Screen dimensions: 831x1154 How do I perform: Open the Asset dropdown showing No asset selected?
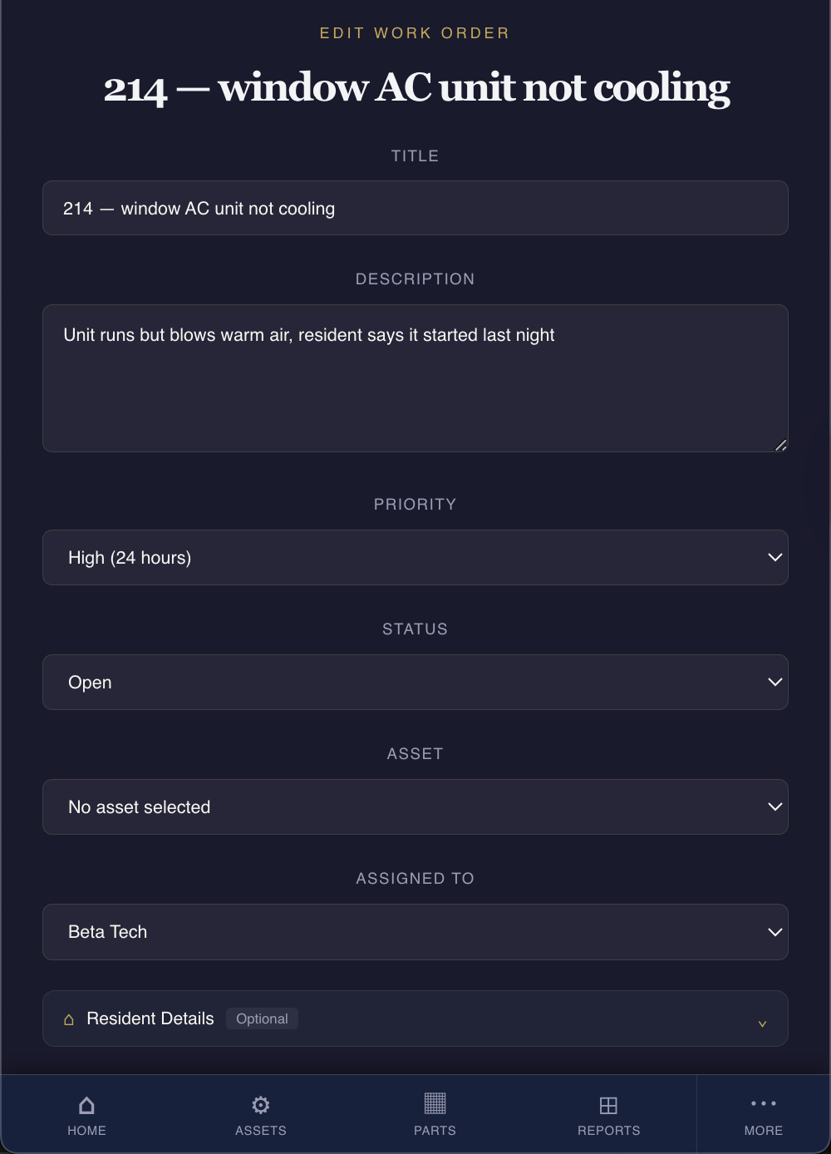click(415, 807)
